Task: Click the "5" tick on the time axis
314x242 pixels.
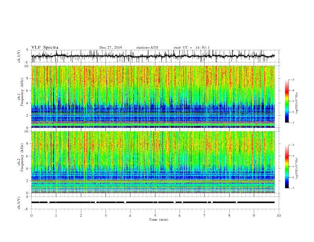Action: 155,216
